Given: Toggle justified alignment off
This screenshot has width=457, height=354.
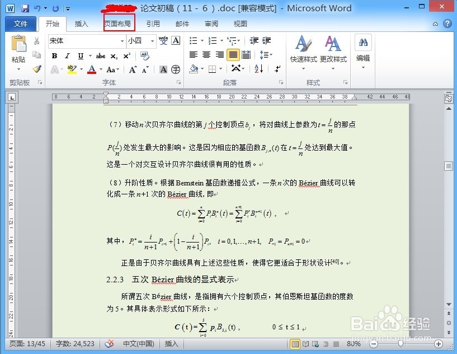Looking at the screenshot, I should coord(233,54).
